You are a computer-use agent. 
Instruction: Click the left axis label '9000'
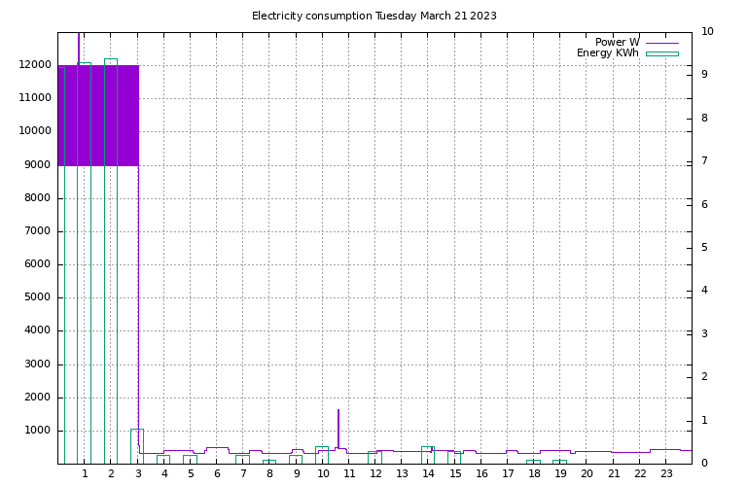37,164
